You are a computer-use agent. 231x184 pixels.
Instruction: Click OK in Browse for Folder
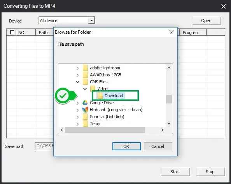[x=126, y=146]
